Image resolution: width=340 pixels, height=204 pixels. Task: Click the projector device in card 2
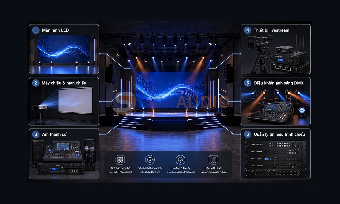(40, 107)
